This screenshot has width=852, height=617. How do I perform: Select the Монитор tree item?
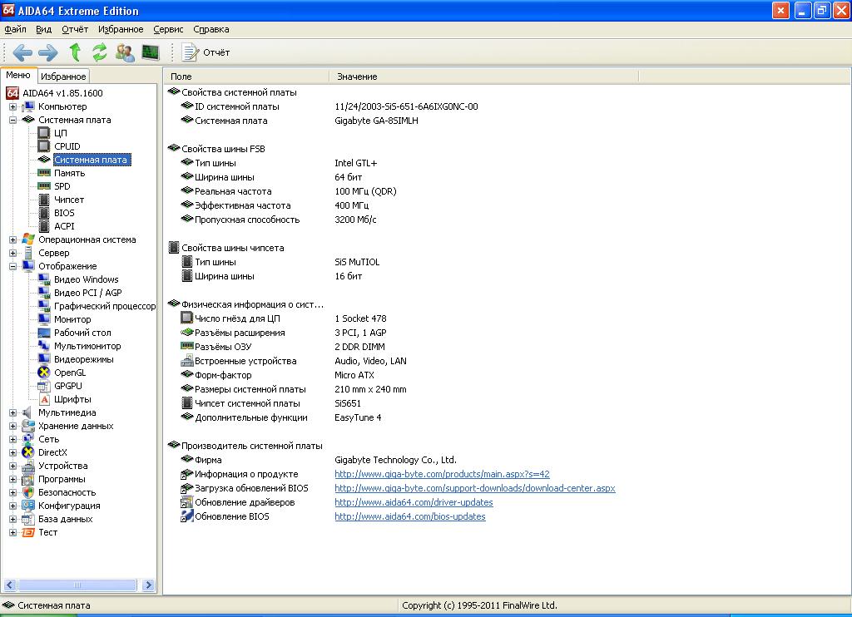click(72, 319)
